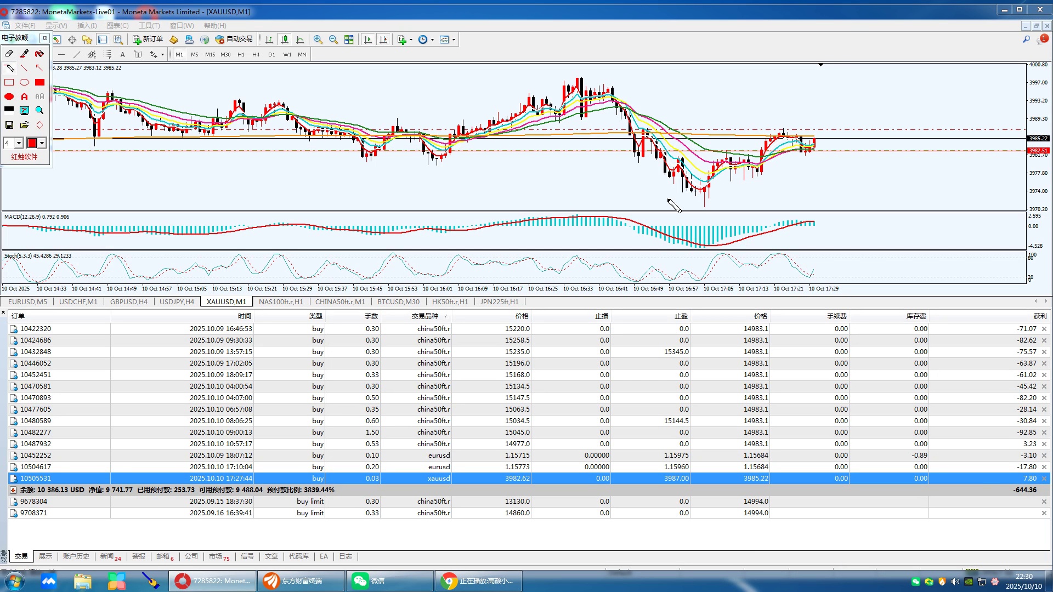Select the eraser tool in whiteboard panel
Screen dimensions: 1053x592
(x=9, y=54)
